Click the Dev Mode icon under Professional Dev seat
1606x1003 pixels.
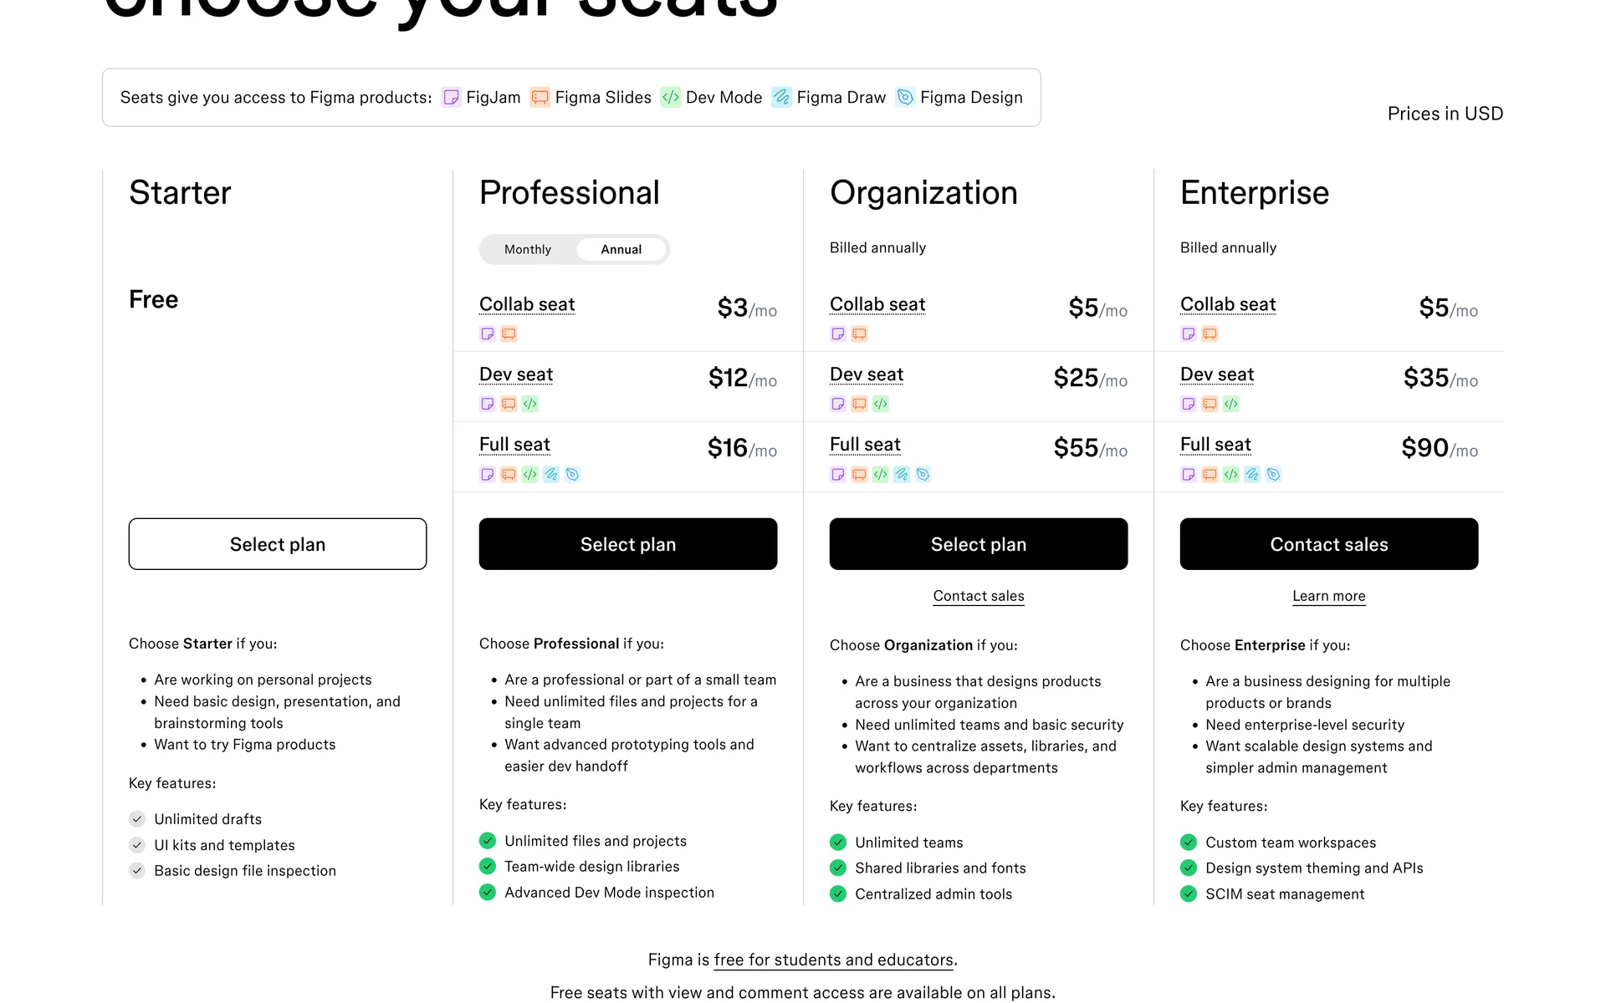(530, 405)
